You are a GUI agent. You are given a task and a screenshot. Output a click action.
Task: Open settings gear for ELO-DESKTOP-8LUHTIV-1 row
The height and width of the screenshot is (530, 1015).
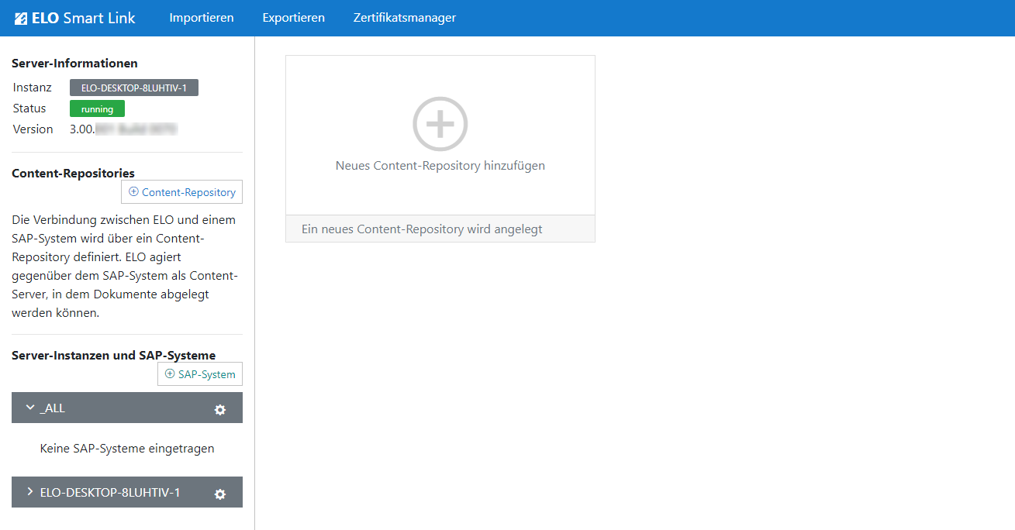[220, 494]
